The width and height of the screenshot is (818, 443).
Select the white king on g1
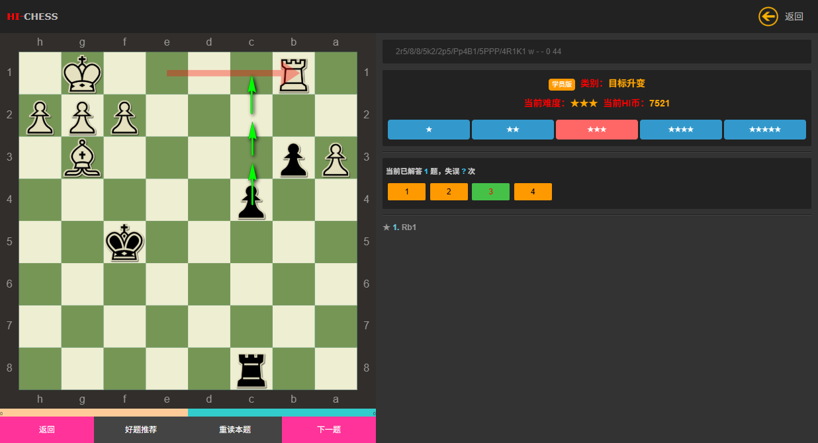click(x=82, y=73)
